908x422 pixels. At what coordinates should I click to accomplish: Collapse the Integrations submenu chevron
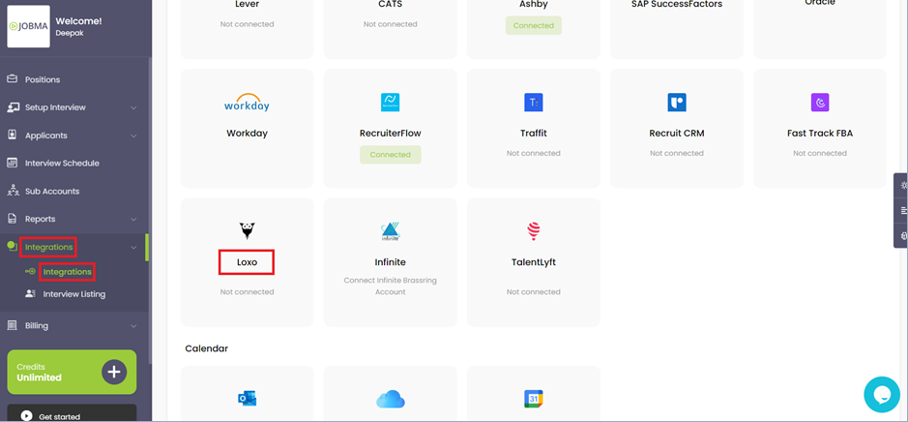(x=133, y=247)
